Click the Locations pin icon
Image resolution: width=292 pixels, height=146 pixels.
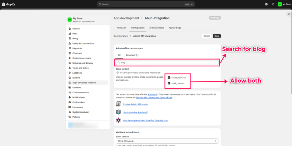70,73
